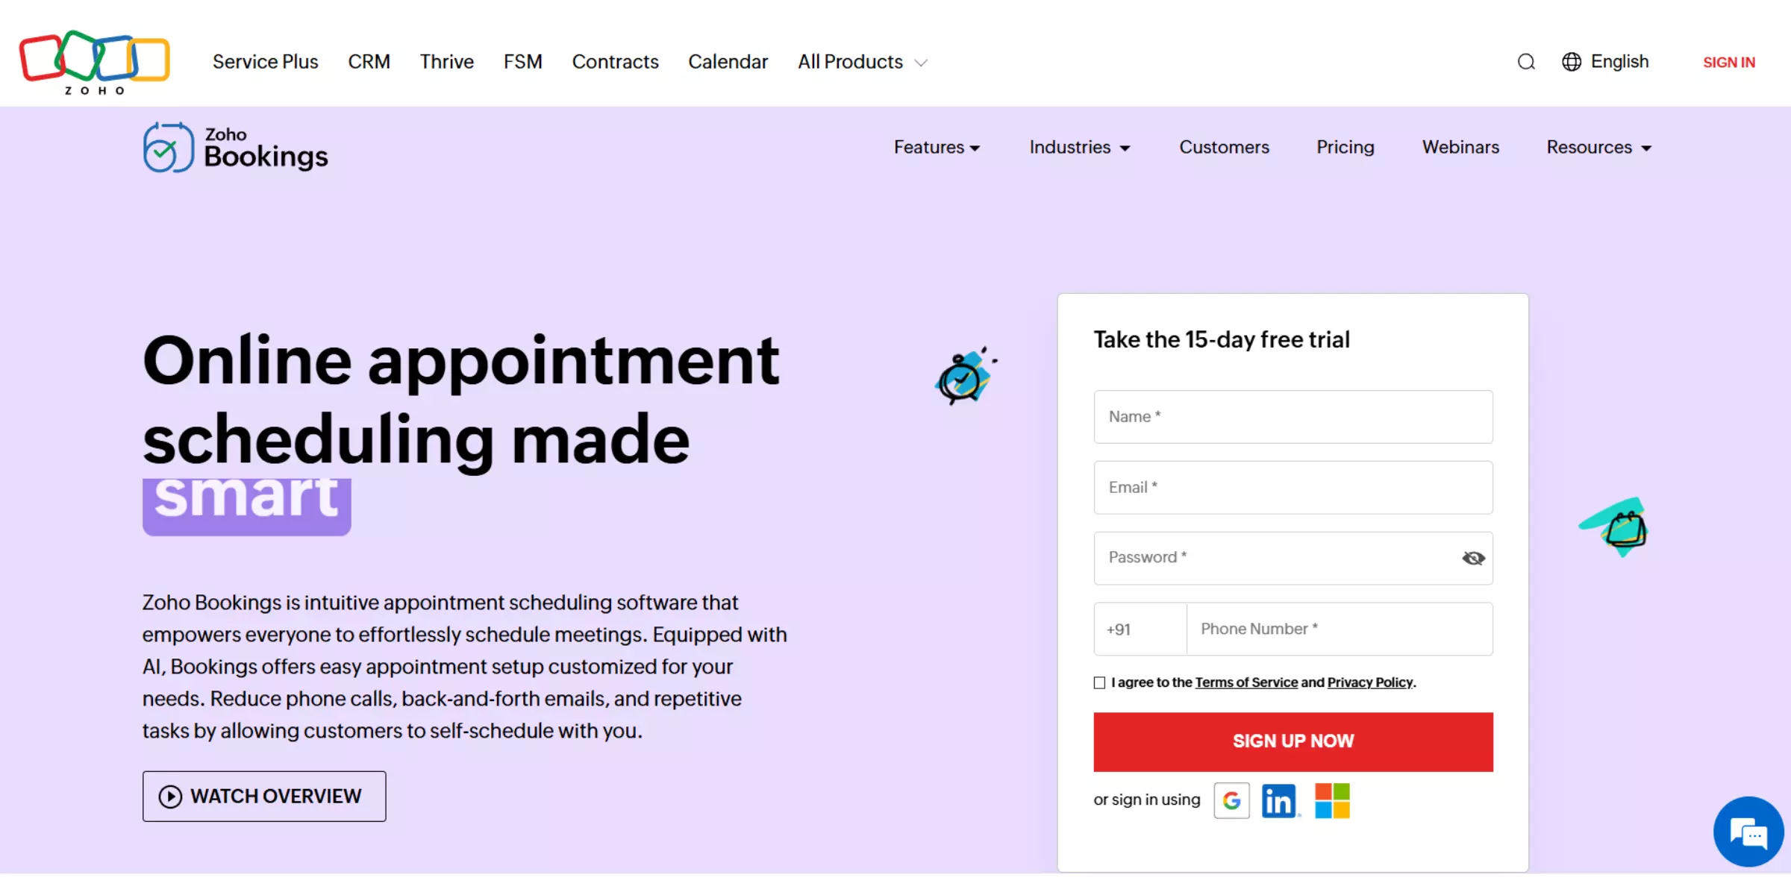The height and width of the screenshot is (895, 1791).
Task: Open the Industries dropdown
Action: click(1079, 147)
